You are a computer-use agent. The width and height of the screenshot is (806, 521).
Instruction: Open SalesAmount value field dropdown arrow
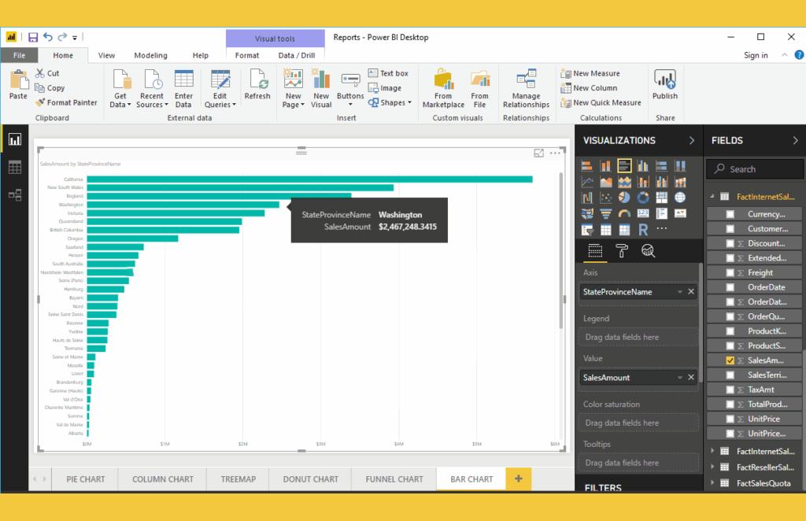coord(679,378)
